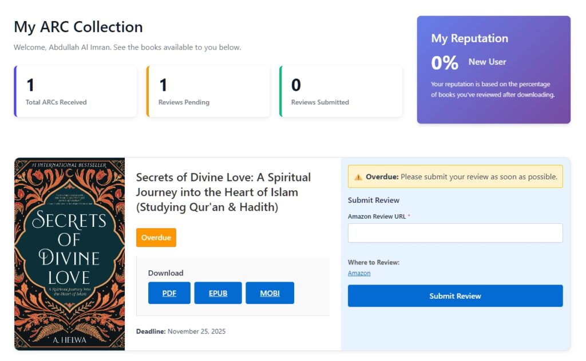Click the warning icon in the Overdue banner

pyautogui.click(x=358, y=177)
